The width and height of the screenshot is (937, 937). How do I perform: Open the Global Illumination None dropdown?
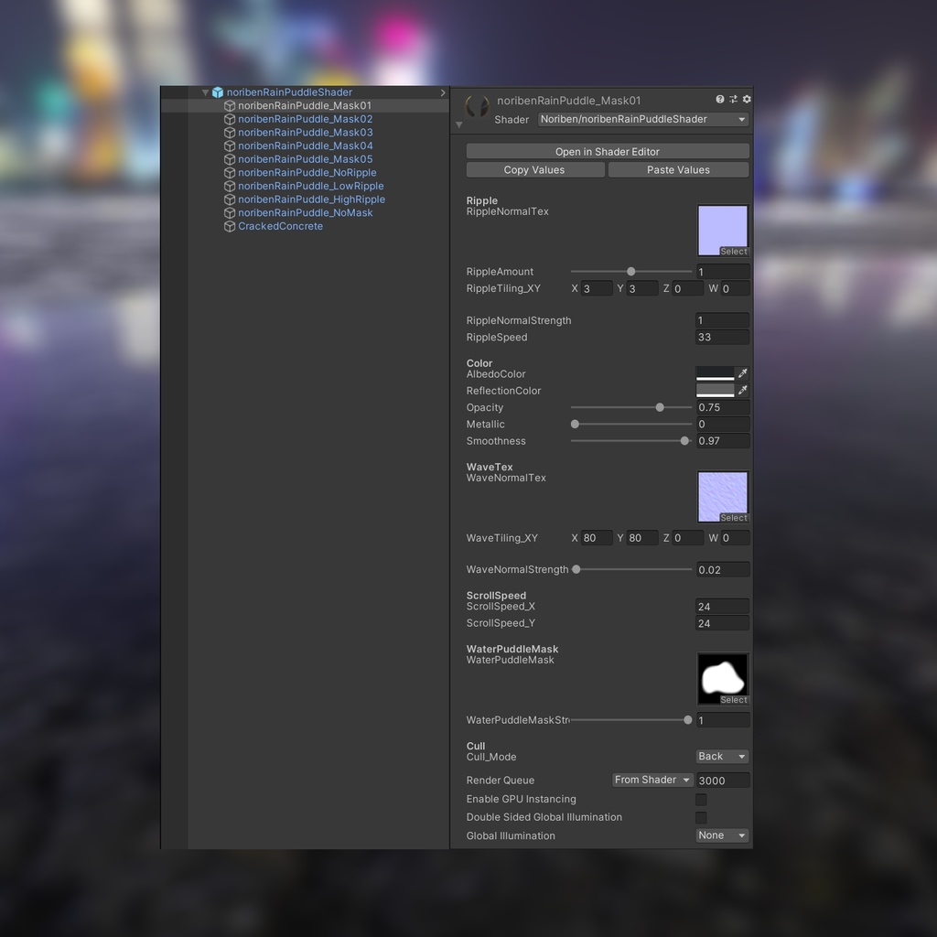coord(723,835)
